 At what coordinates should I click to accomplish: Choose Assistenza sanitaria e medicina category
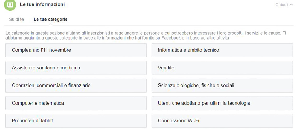click(x=76, y=68)
